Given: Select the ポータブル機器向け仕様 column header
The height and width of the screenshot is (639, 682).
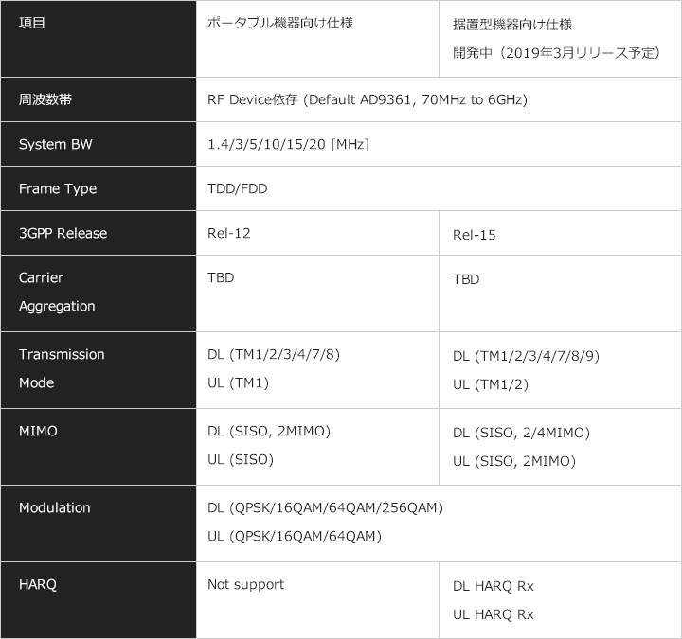Looking at the screenshot, I should (x=317, y=39).
